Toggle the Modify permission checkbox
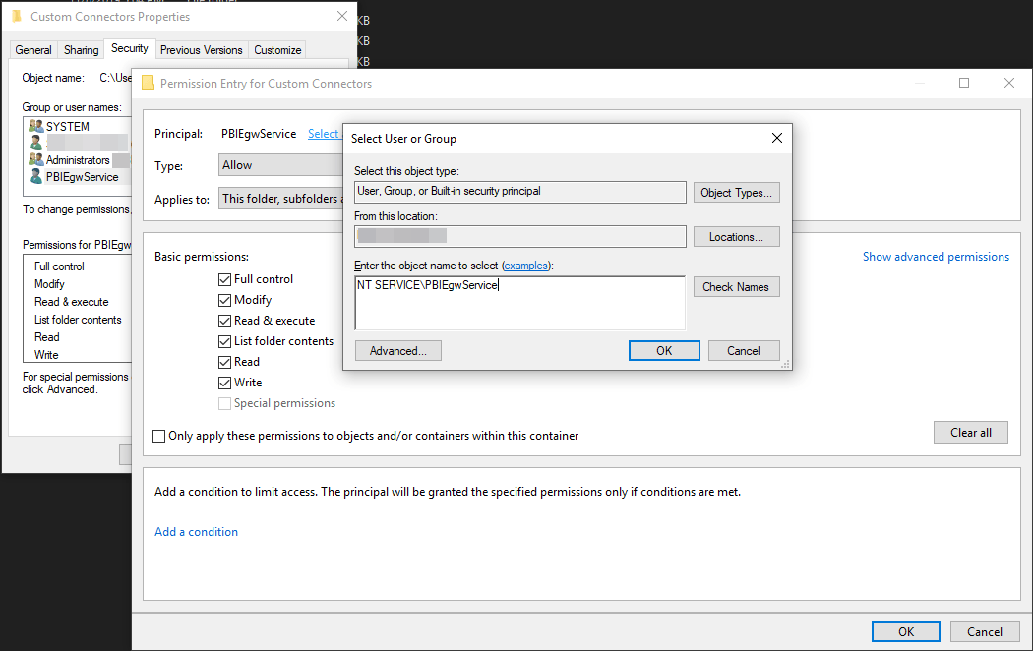 225,300
